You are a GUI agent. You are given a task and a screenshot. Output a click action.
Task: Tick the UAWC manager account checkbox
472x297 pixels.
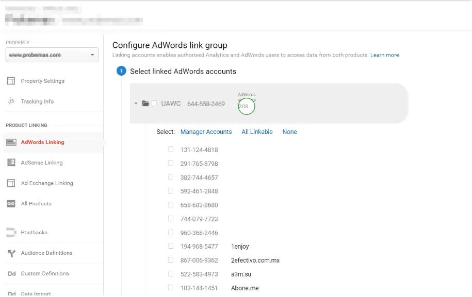pos(154,103)
